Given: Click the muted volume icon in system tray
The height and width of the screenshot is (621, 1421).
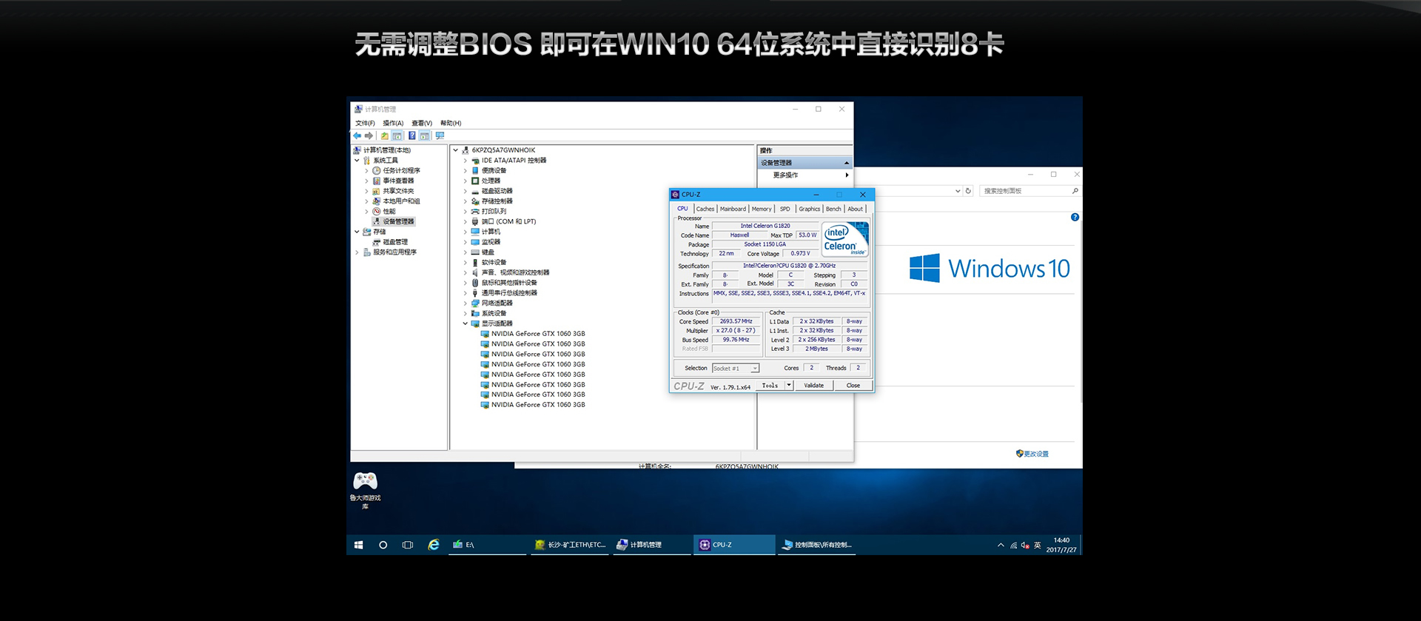Looking at the screenshot, I should pos(1025,546).
